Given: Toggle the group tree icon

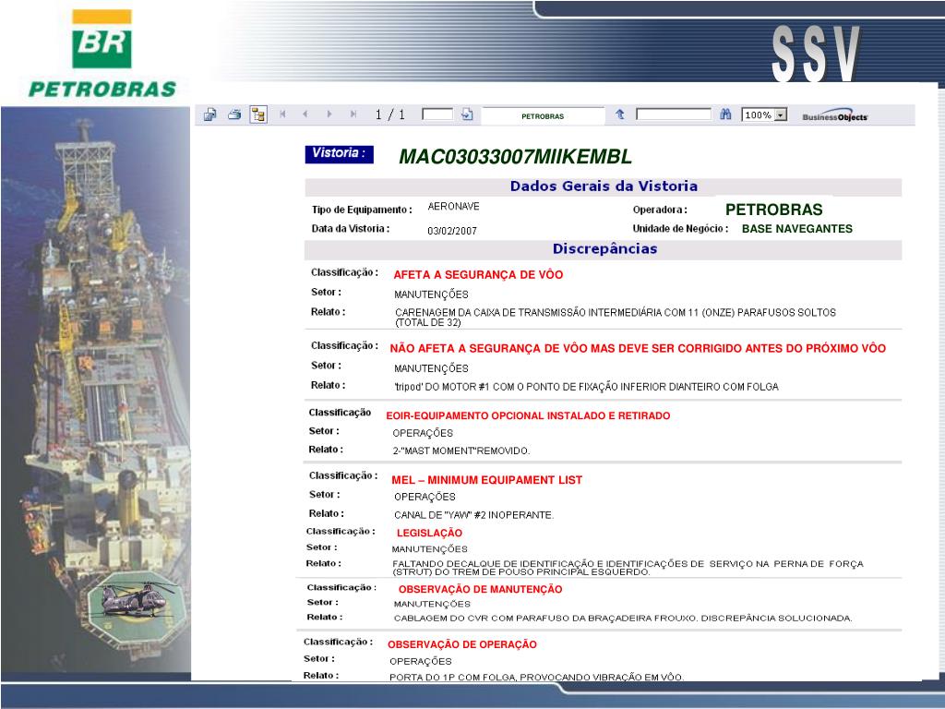Looking at the screenshot, I should coord(258,114).
